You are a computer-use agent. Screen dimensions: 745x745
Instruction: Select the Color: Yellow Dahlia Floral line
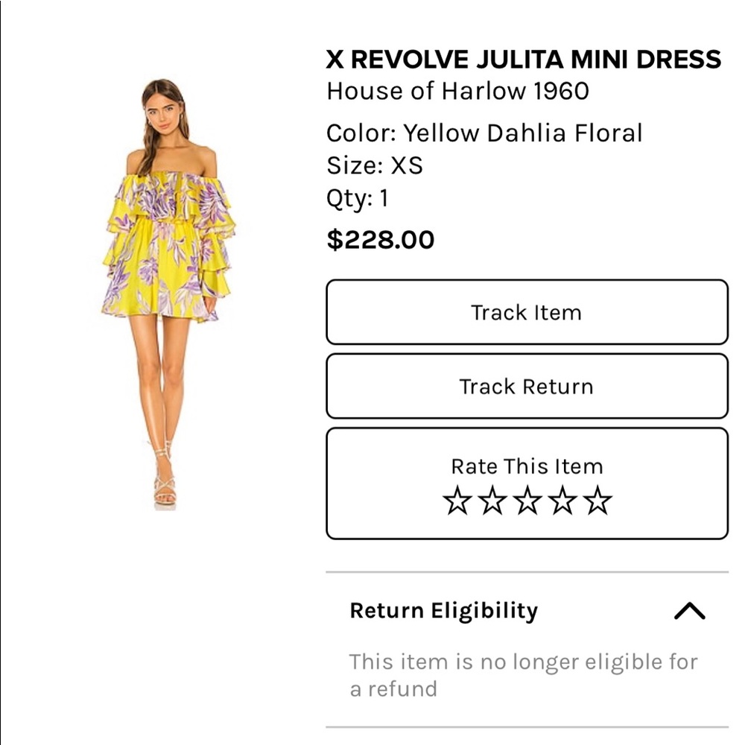pyautogui.click(x=484, y=133)
